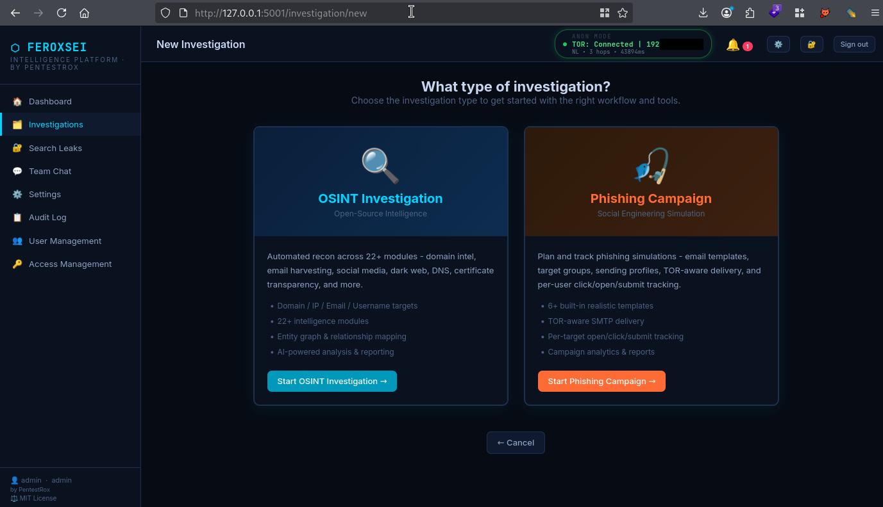Click the New Investigation page title
This screenshot has width=883, height=507.
coord(201,44)
